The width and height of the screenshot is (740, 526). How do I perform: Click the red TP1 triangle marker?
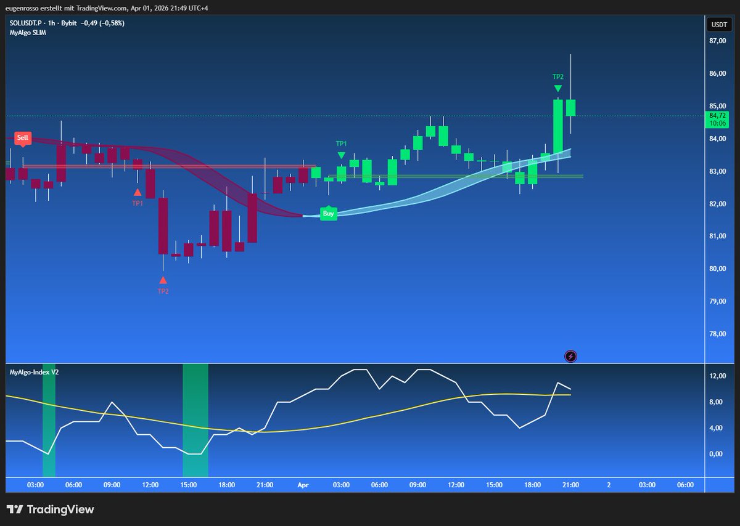tap(137, 192)
